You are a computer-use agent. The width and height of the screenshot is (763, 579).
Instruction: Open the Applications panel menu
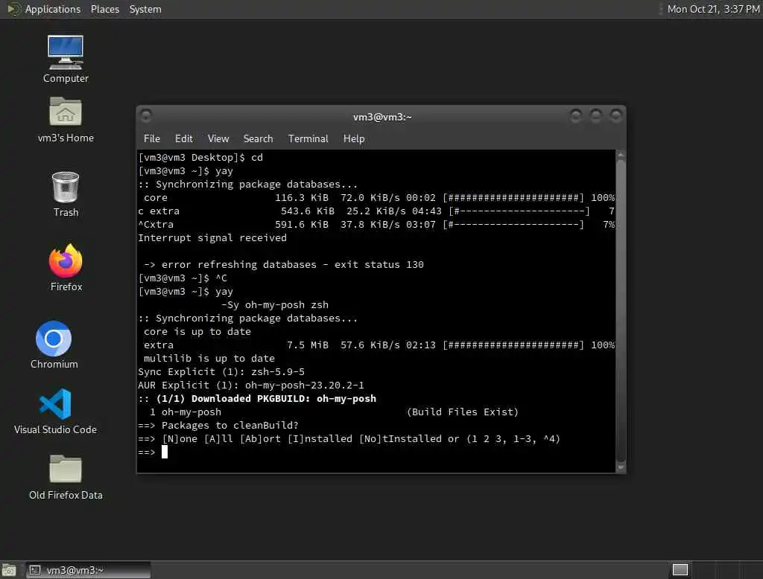click(53, 9)
